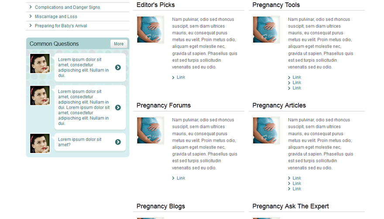The width and height of the screenshot is (384, 219).
Task: Click the Pregnancy Tools thumbnail image
Action: 266,30
